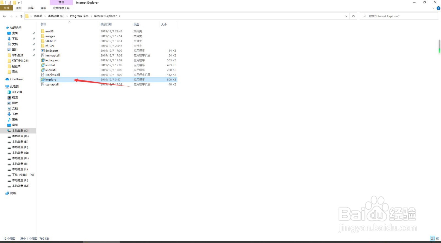Image resolution: width=441 pixels, height=243 pixels.
Task: Click the 3D 对象 folder icon
Action: [9, 92]
